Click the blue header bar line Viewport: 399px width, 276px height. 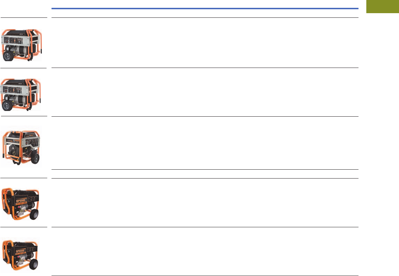(x=205, y=9)
